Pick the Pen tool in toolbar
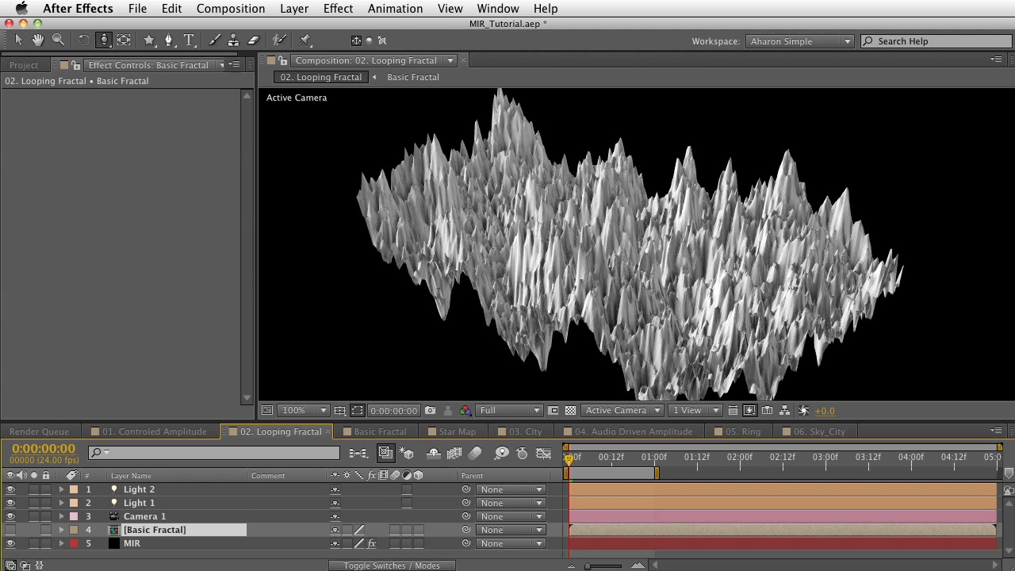The width and height of the screenshot is (1015, 571). click(x=168, y=40)
